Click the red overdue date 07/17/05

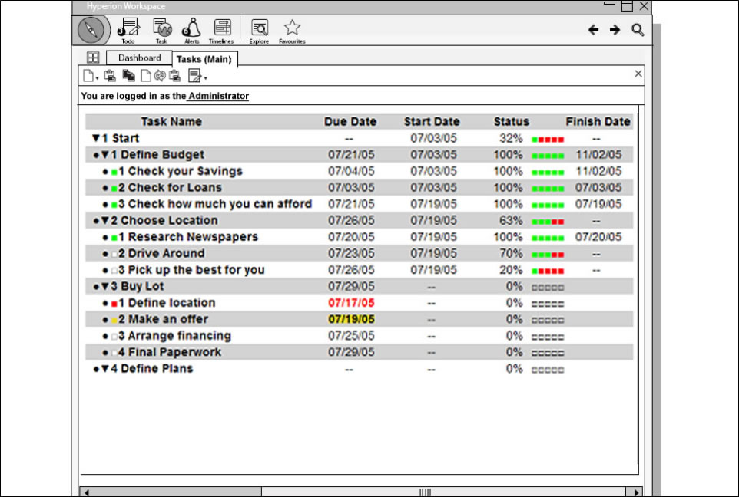point(351,303)
